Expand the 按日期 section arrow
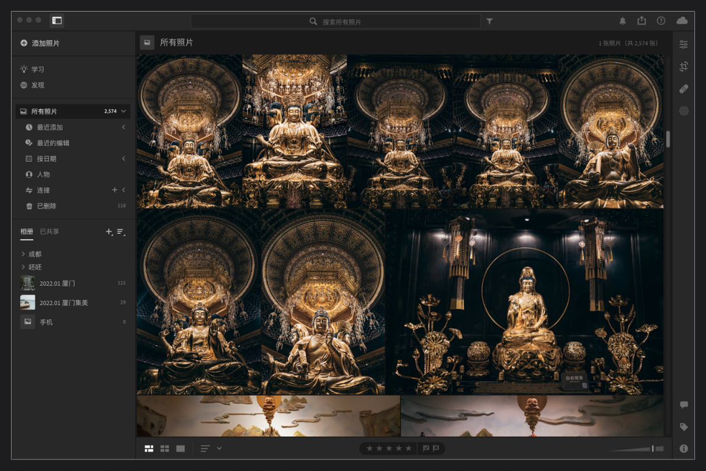 (x=123, y=159)
